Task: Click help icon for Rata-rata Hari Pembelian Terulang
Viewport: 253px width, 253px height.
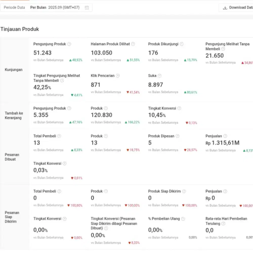Action: pyautogui.click(x=223, y=224)
